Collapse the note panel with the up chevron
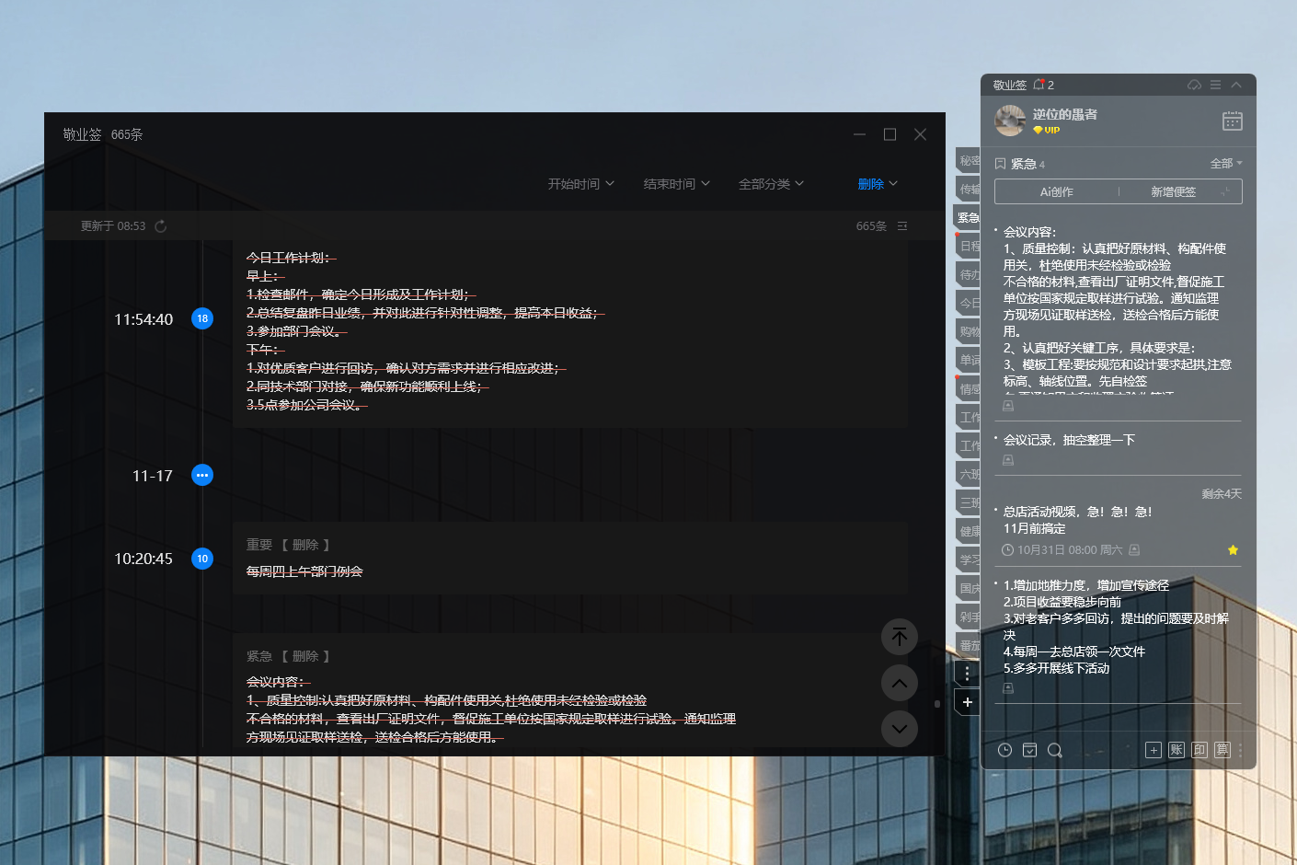This screenshot has height=865, width=1297. pos(1236,85)
